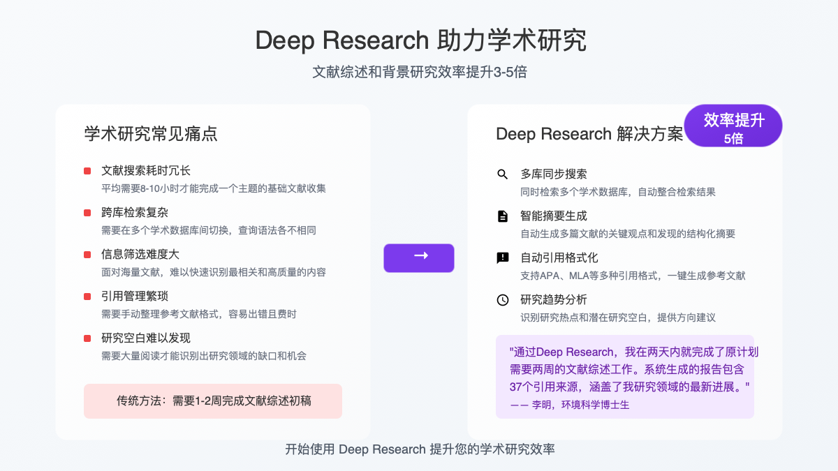Click the text 多库同步搜索

(x=554, y=174)
